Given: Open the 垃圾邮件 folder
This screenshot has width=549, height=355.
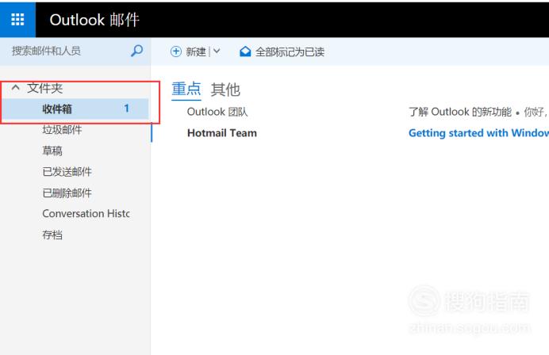Looking at the screenshot, I should 62,130.
